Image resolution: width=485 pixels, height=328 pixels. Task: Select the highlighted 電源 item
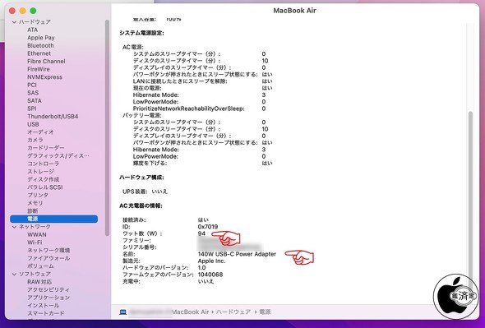point(53,219)
